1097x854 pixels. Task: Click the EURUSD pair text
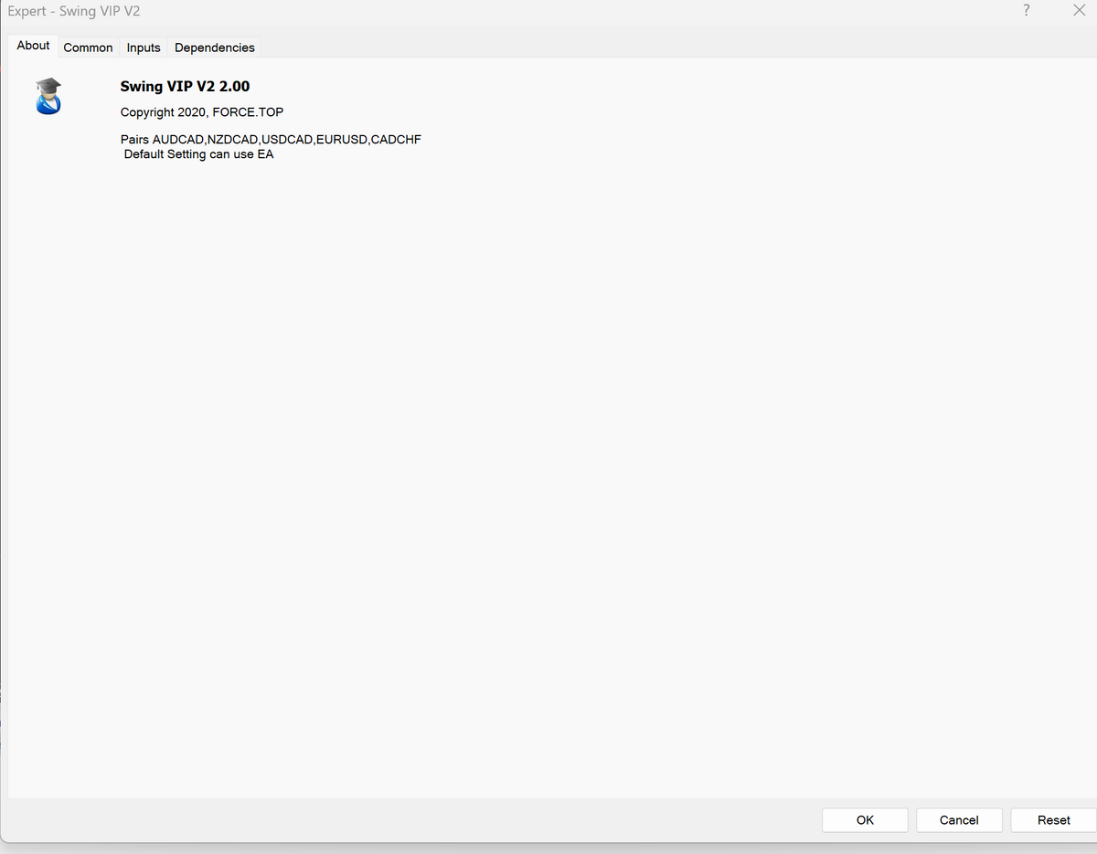(x=341, y=140)
